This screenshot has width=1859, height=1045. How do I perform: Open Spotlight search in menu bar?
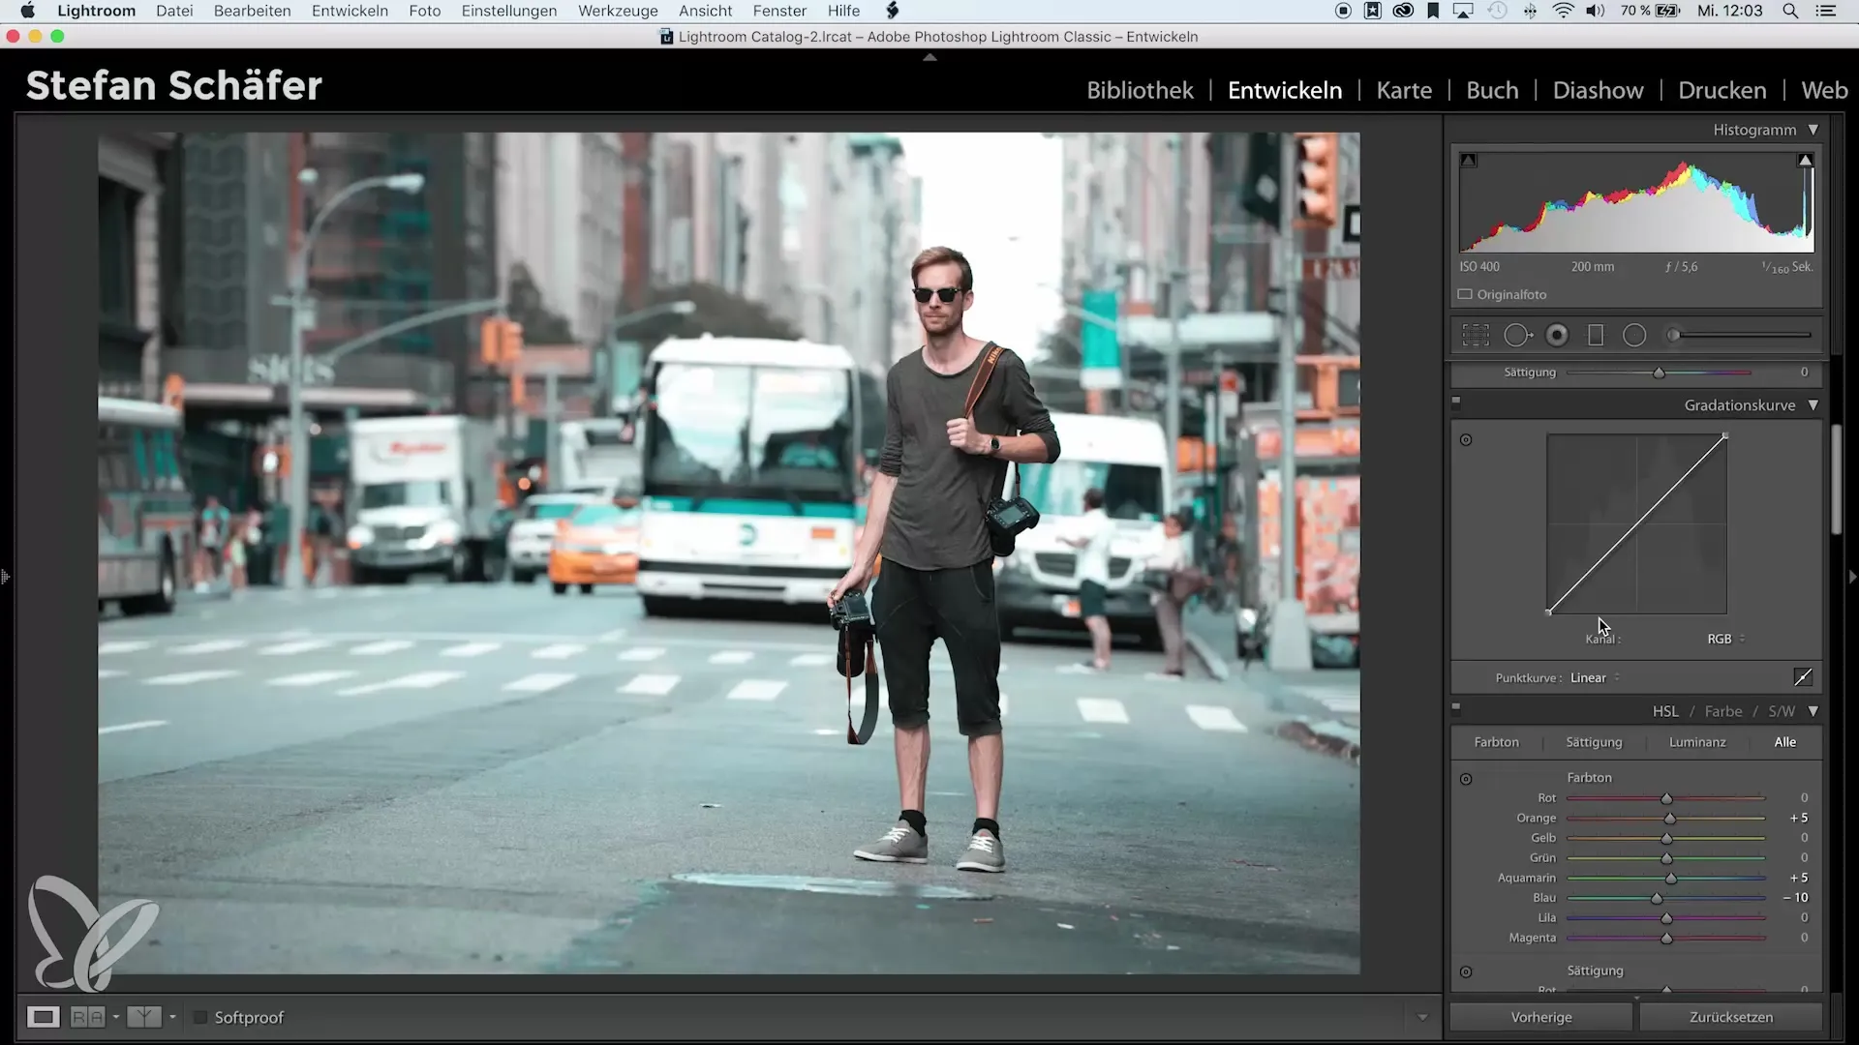pos(1791,11)
